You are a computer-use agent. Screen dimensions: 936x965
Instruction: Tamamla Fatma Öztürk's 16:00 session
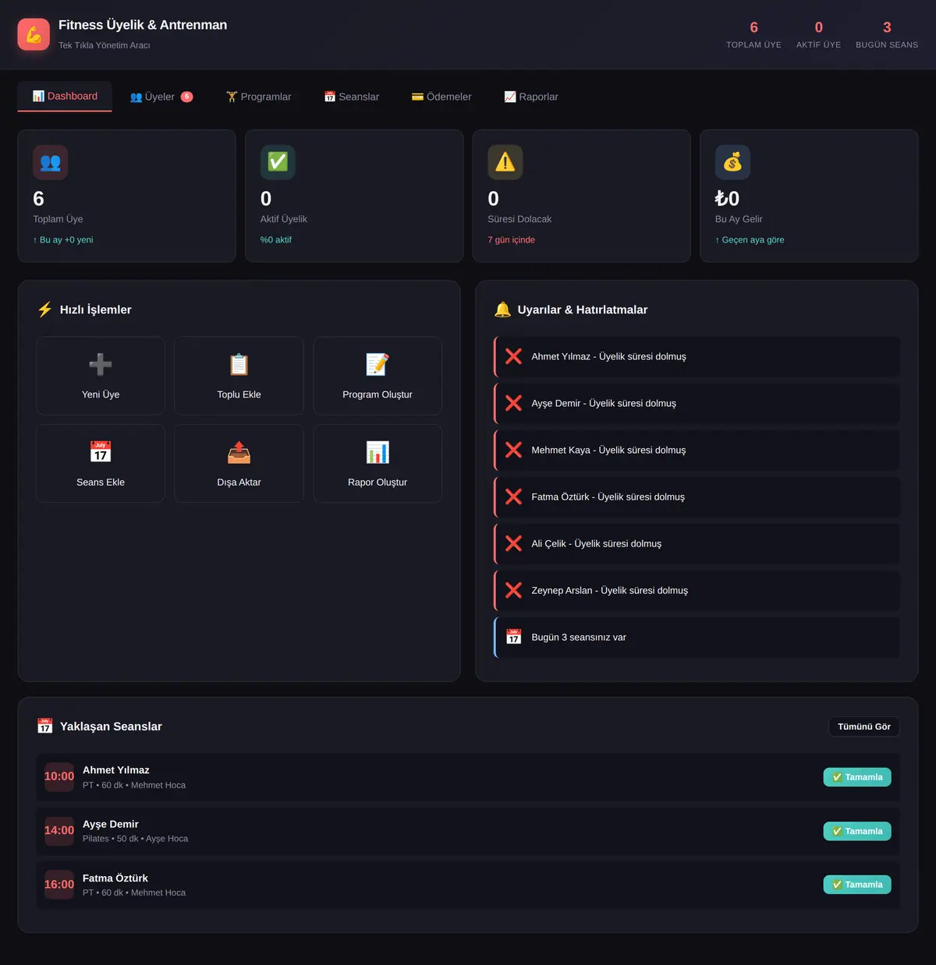click(857, 885)
